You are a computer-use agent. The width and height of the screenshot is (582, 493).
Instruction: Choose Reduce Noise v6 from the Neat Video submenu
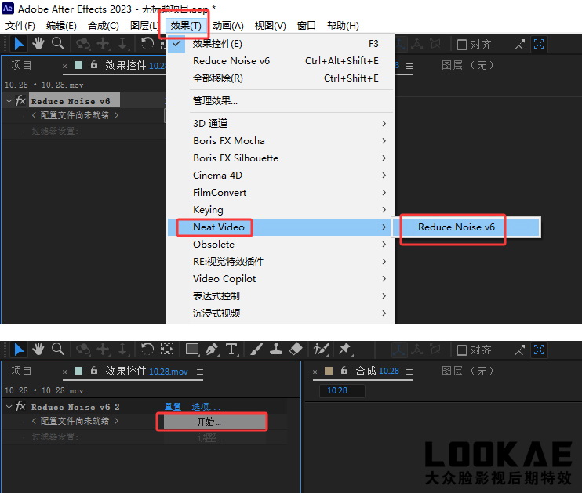pos(456,227)
